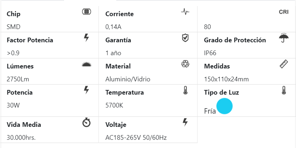The height and width of the screenshot is (148, 296).
Task: Click the thermometer icon beside Tipo de Luz
Action: pyautogui.click(x=284, y=90)
